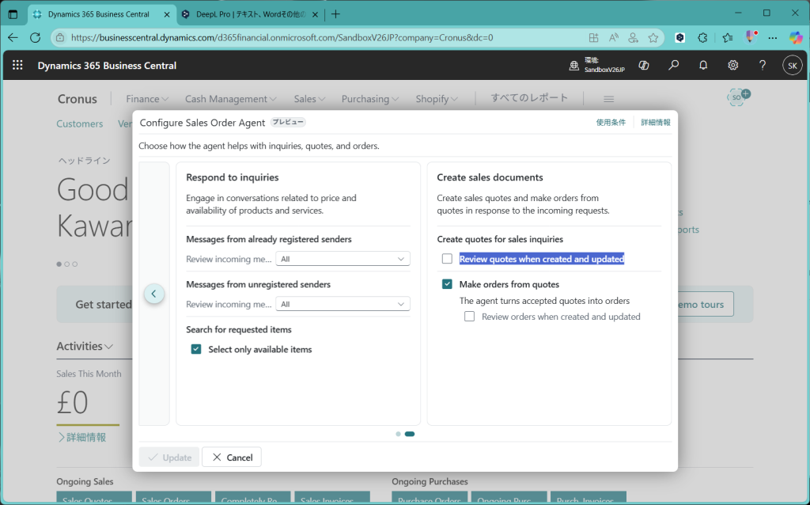Image resolution: width=810 pixels, height=505 pixels.
Task: Open browser split screen icon
Action: pos(593,38)
